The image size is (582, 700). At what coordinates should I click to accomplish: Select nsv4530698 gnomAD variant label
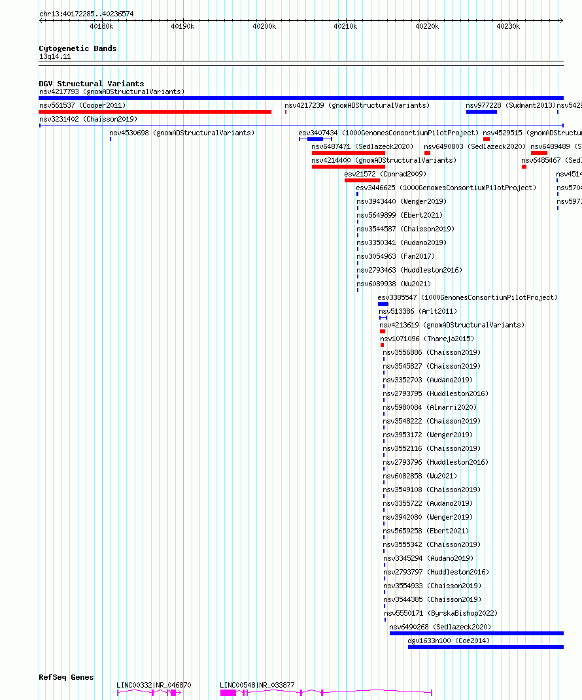click(182, 133)
